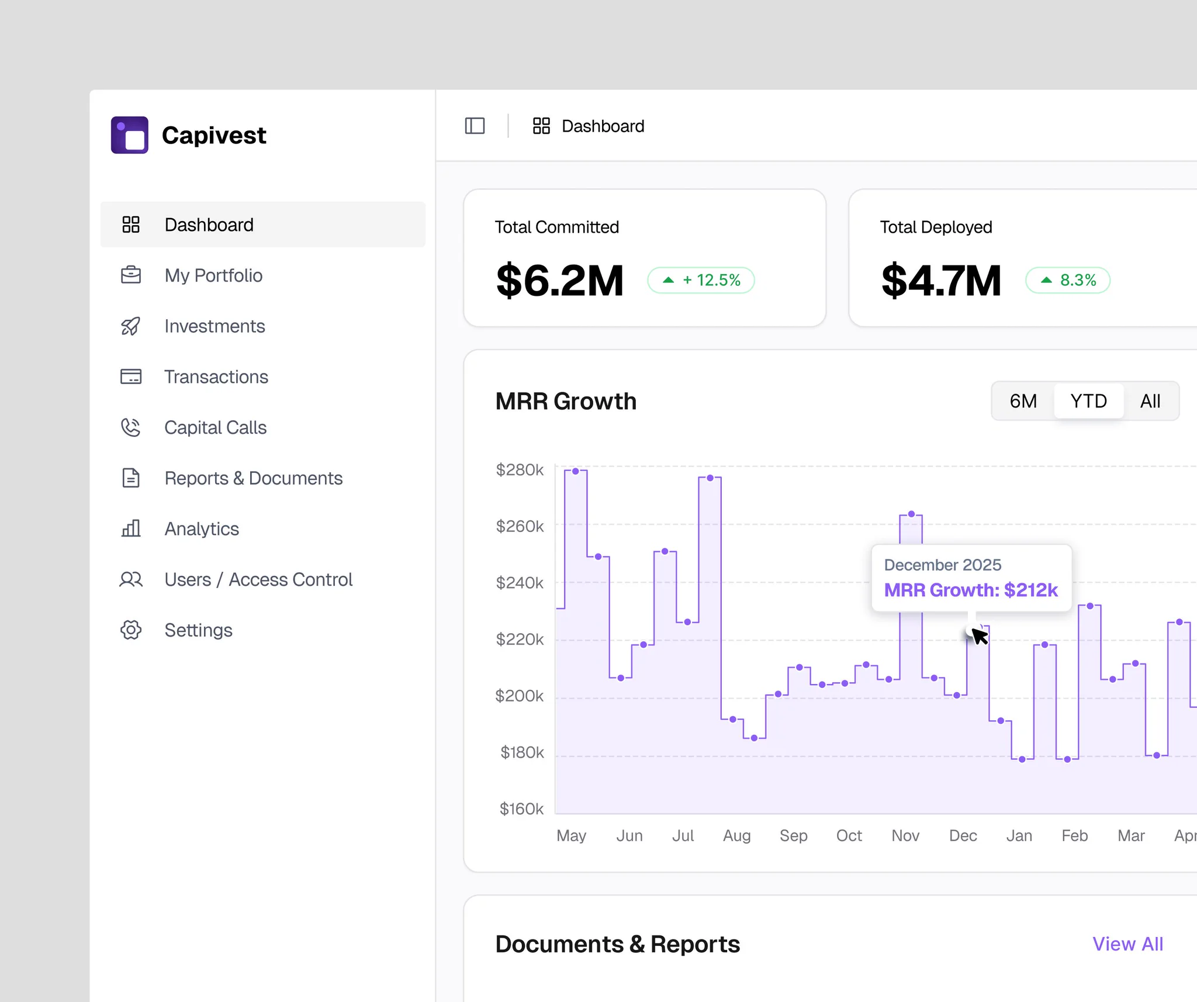Click the View All link
The height and width of the screenshot is (1002, 1197).
click(1127, 944)
